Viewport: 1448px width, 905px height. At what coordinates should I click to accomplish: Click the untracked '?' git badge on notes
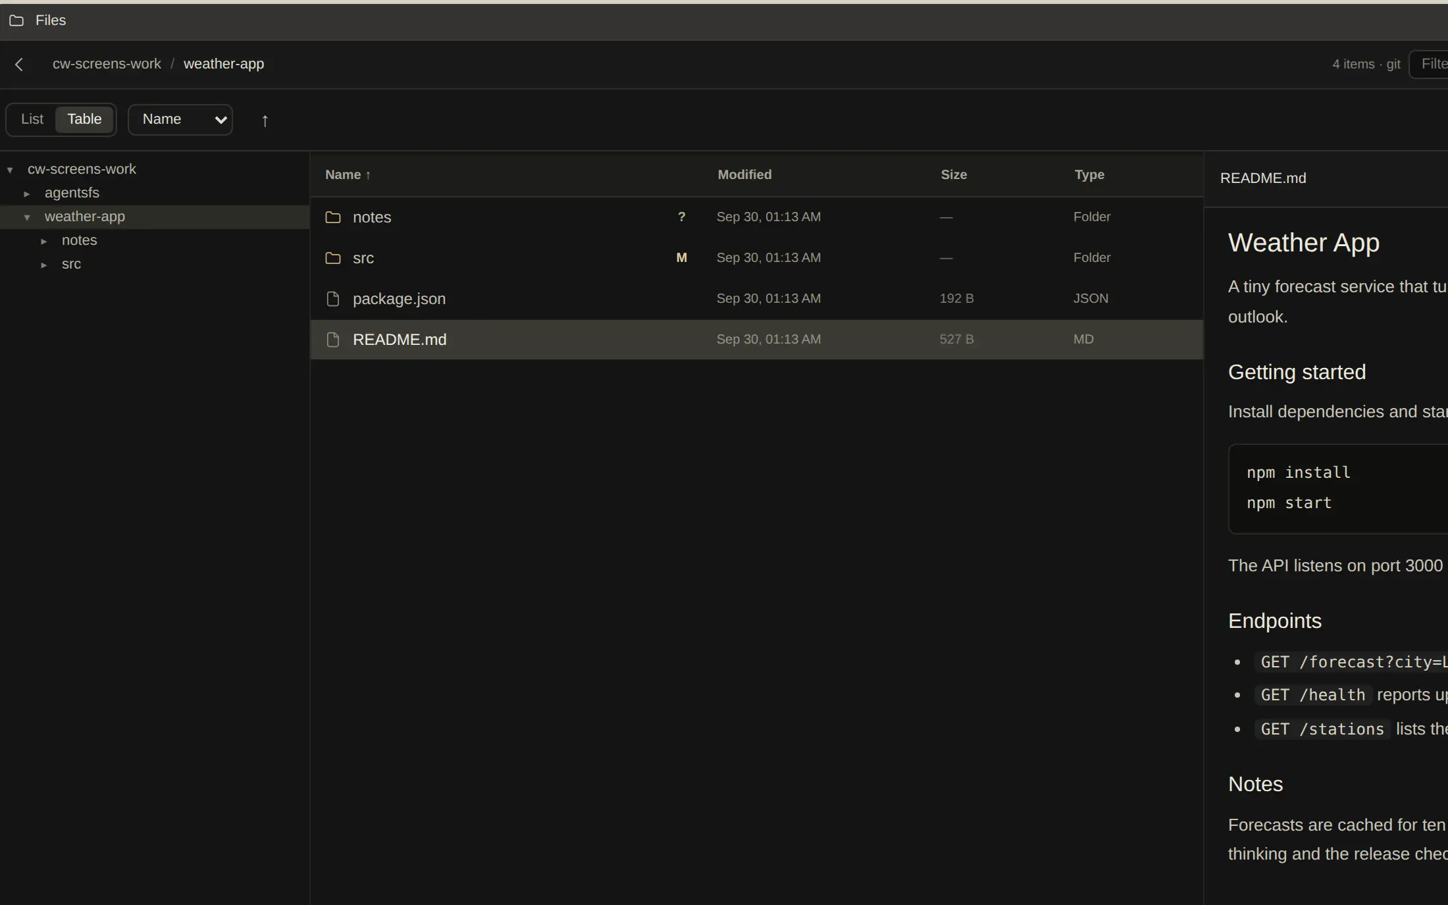(682, 217)
